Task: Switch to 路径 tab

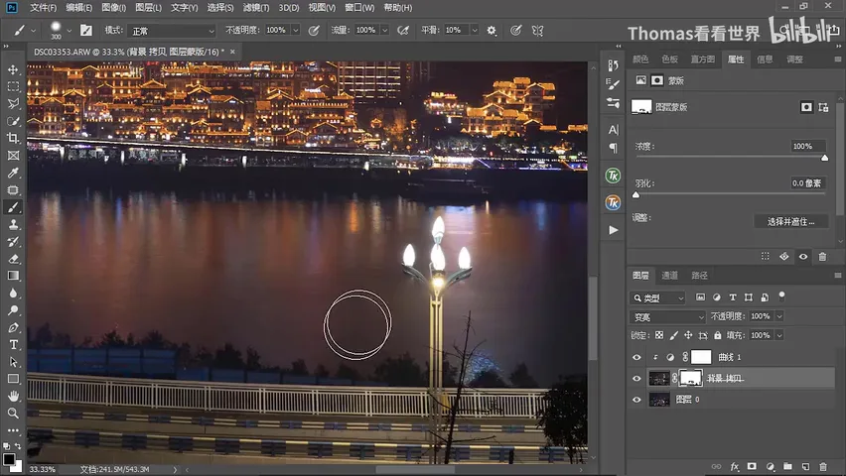Action: coord(699,276)
